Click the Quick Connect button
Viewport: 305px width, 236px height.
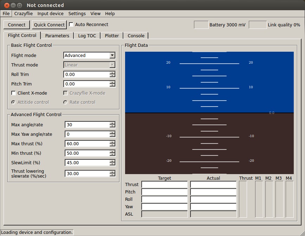pos(49,25)
